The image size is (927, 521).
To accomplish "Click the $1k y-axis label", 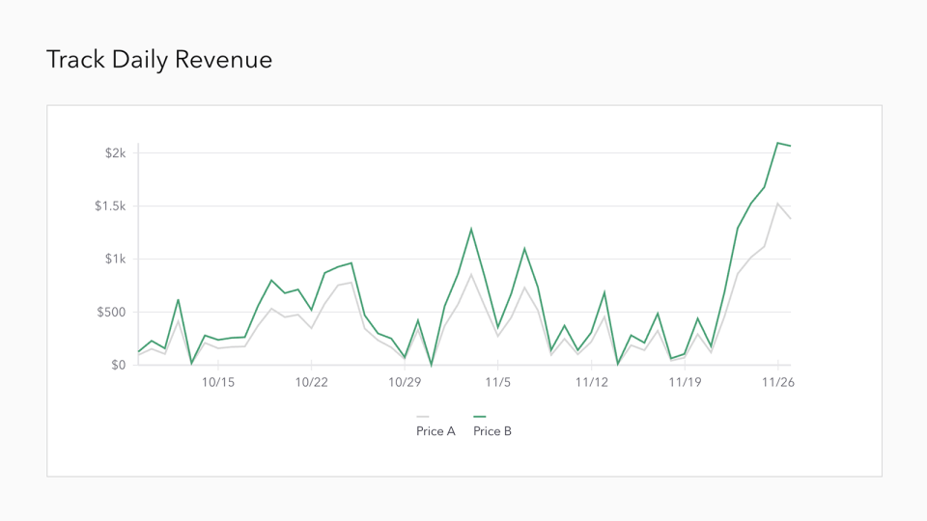I will (x=115, y=260).
